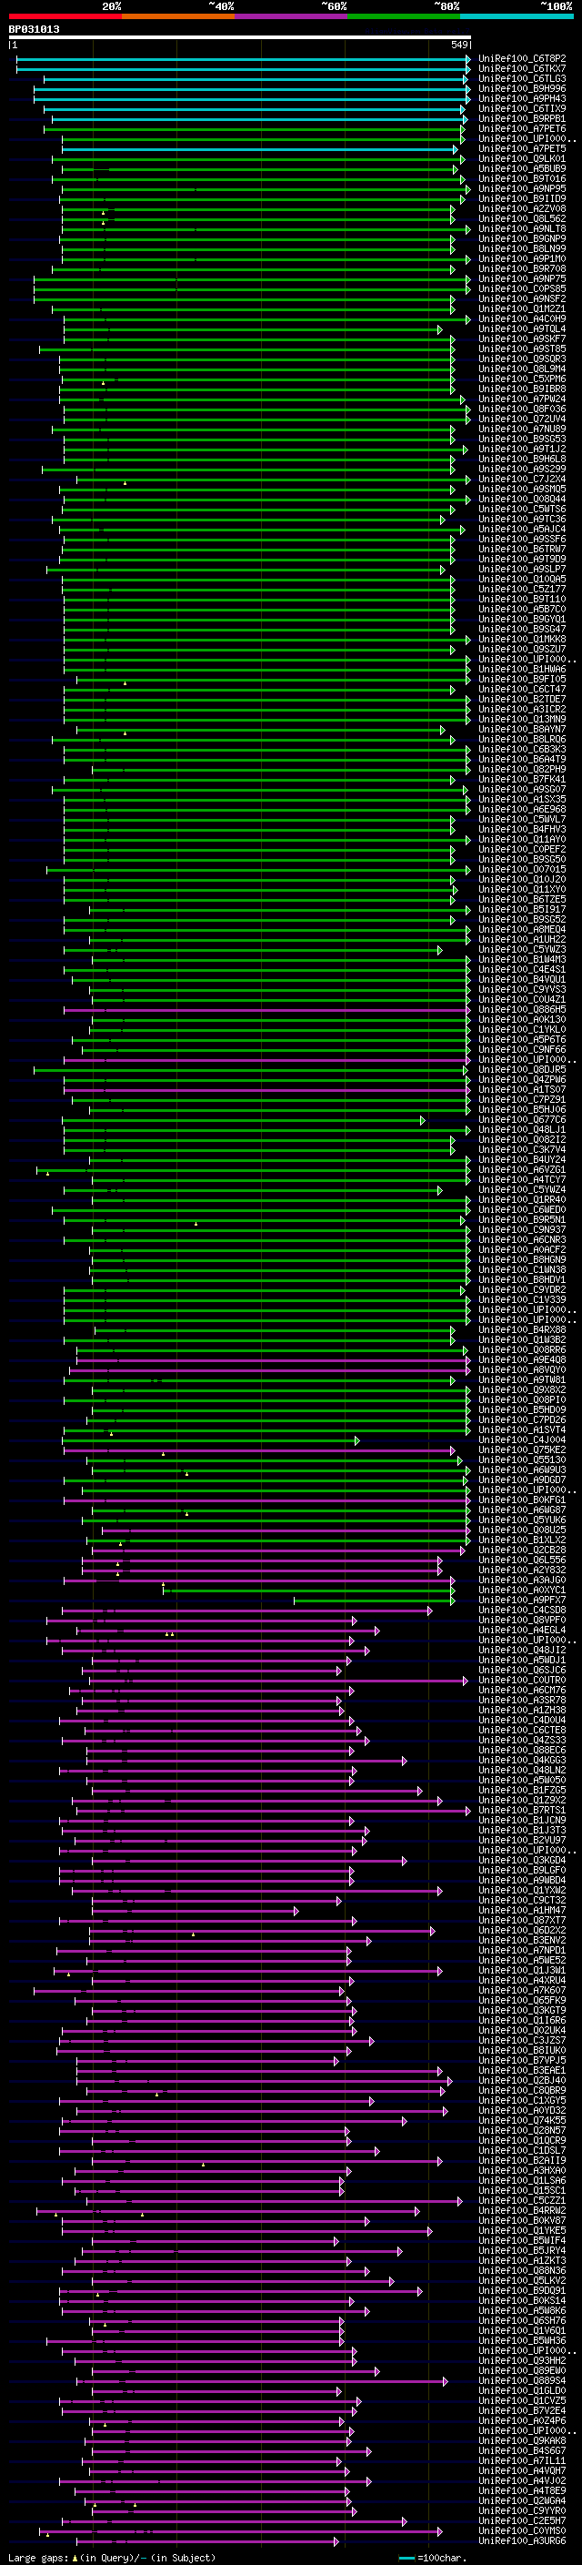This screenshot has width=582, height=2565.
Task: Click the UniRef100_C3K7V4 hit label
Action: click(522, 1150)
